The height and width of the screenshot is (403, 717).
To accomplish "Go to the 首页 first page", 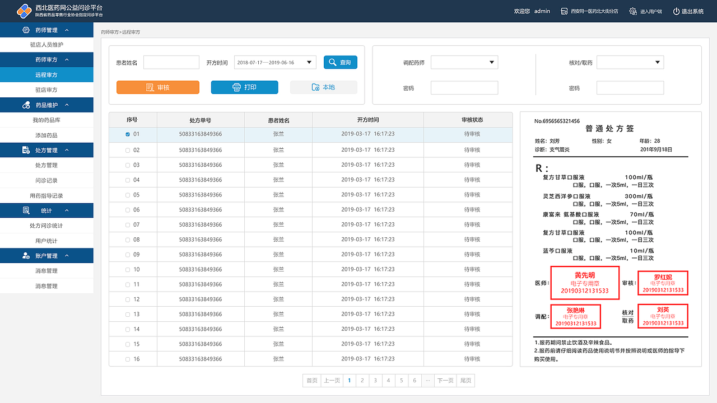I will (x=311, y=381).
